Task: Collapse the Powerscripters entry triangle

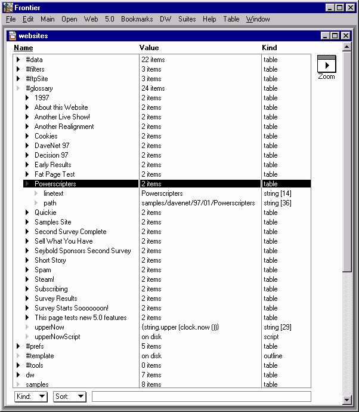Action: (x=27, y=184)
